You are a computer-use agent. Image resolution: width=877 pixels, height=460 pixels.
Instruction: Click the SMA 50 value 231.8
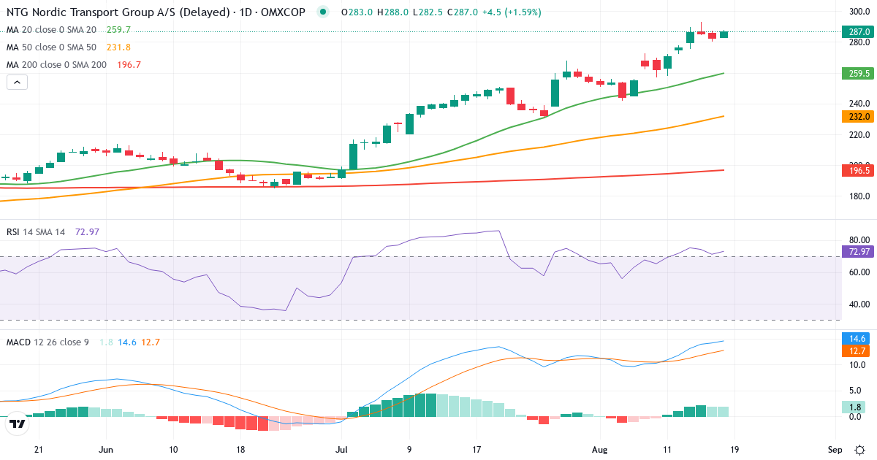[x=118, y=47]
